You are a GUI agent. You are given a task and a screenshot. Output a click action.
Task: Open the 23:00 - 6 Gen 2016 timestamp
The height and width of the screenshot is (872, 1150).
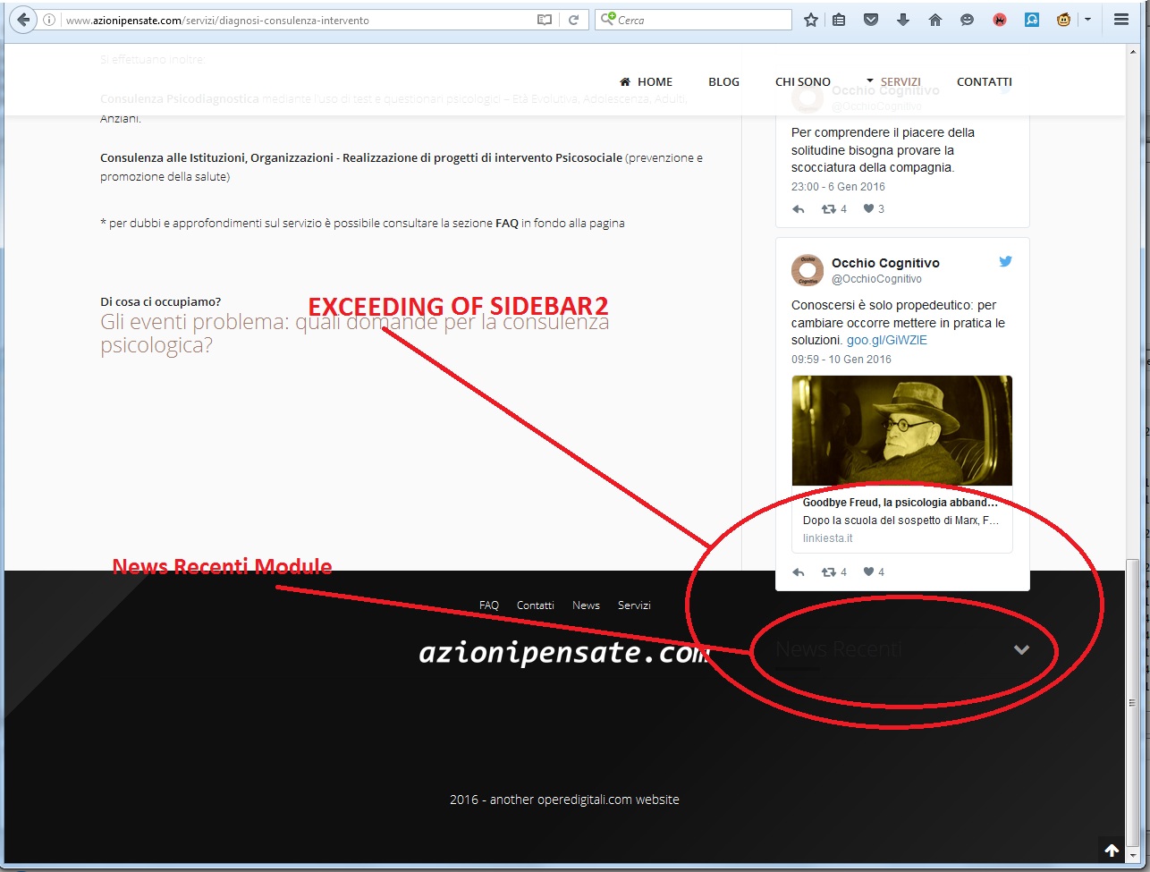838,187
